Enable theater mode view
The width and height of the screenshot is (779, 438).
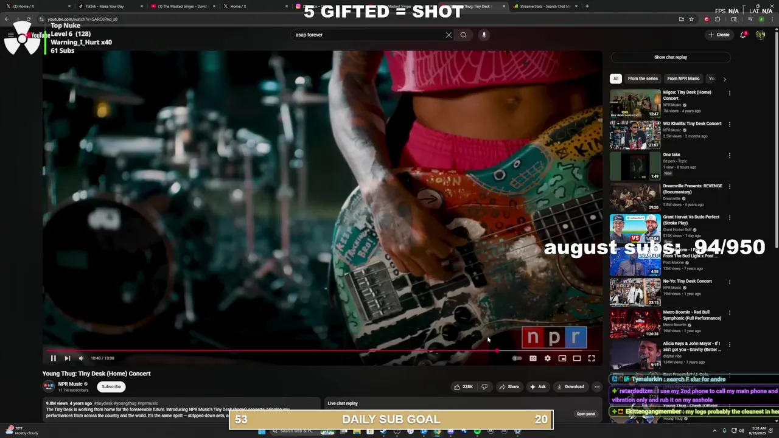tap(577, 358)
